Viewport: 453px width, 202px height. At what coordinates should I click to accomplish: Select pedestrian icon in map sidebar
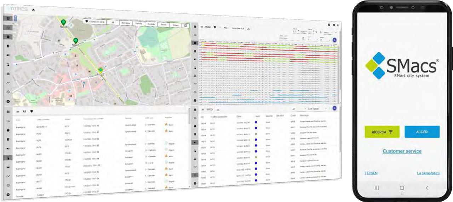click(8, 65)
